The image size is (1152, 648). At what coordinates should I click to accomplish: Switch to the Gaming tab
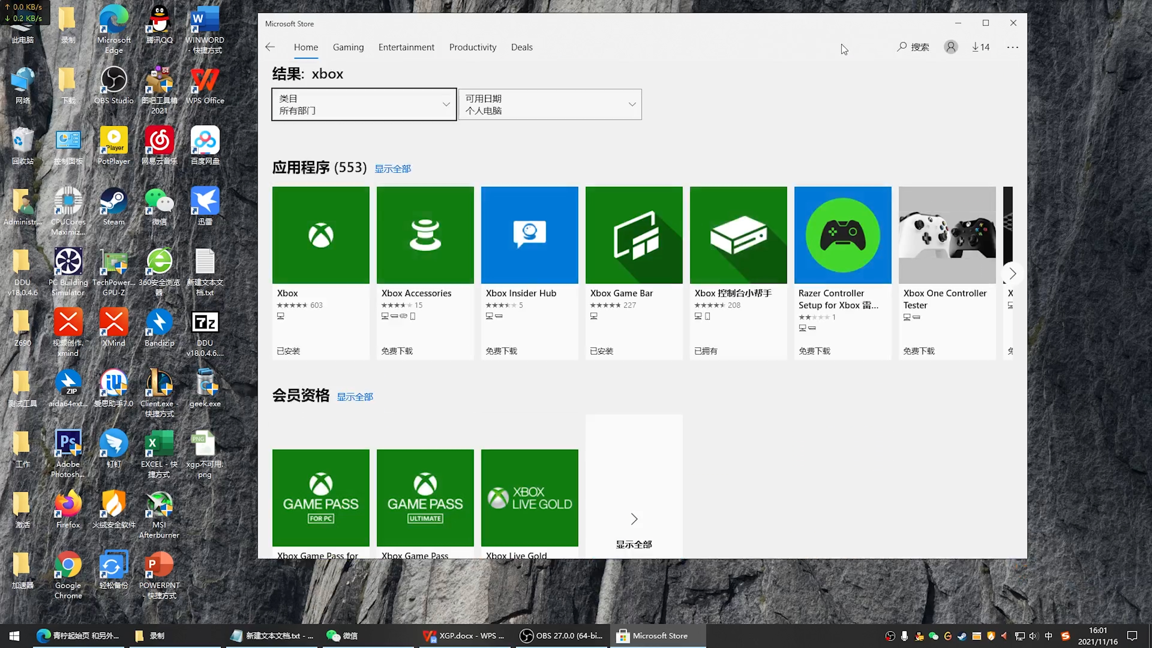348,47
